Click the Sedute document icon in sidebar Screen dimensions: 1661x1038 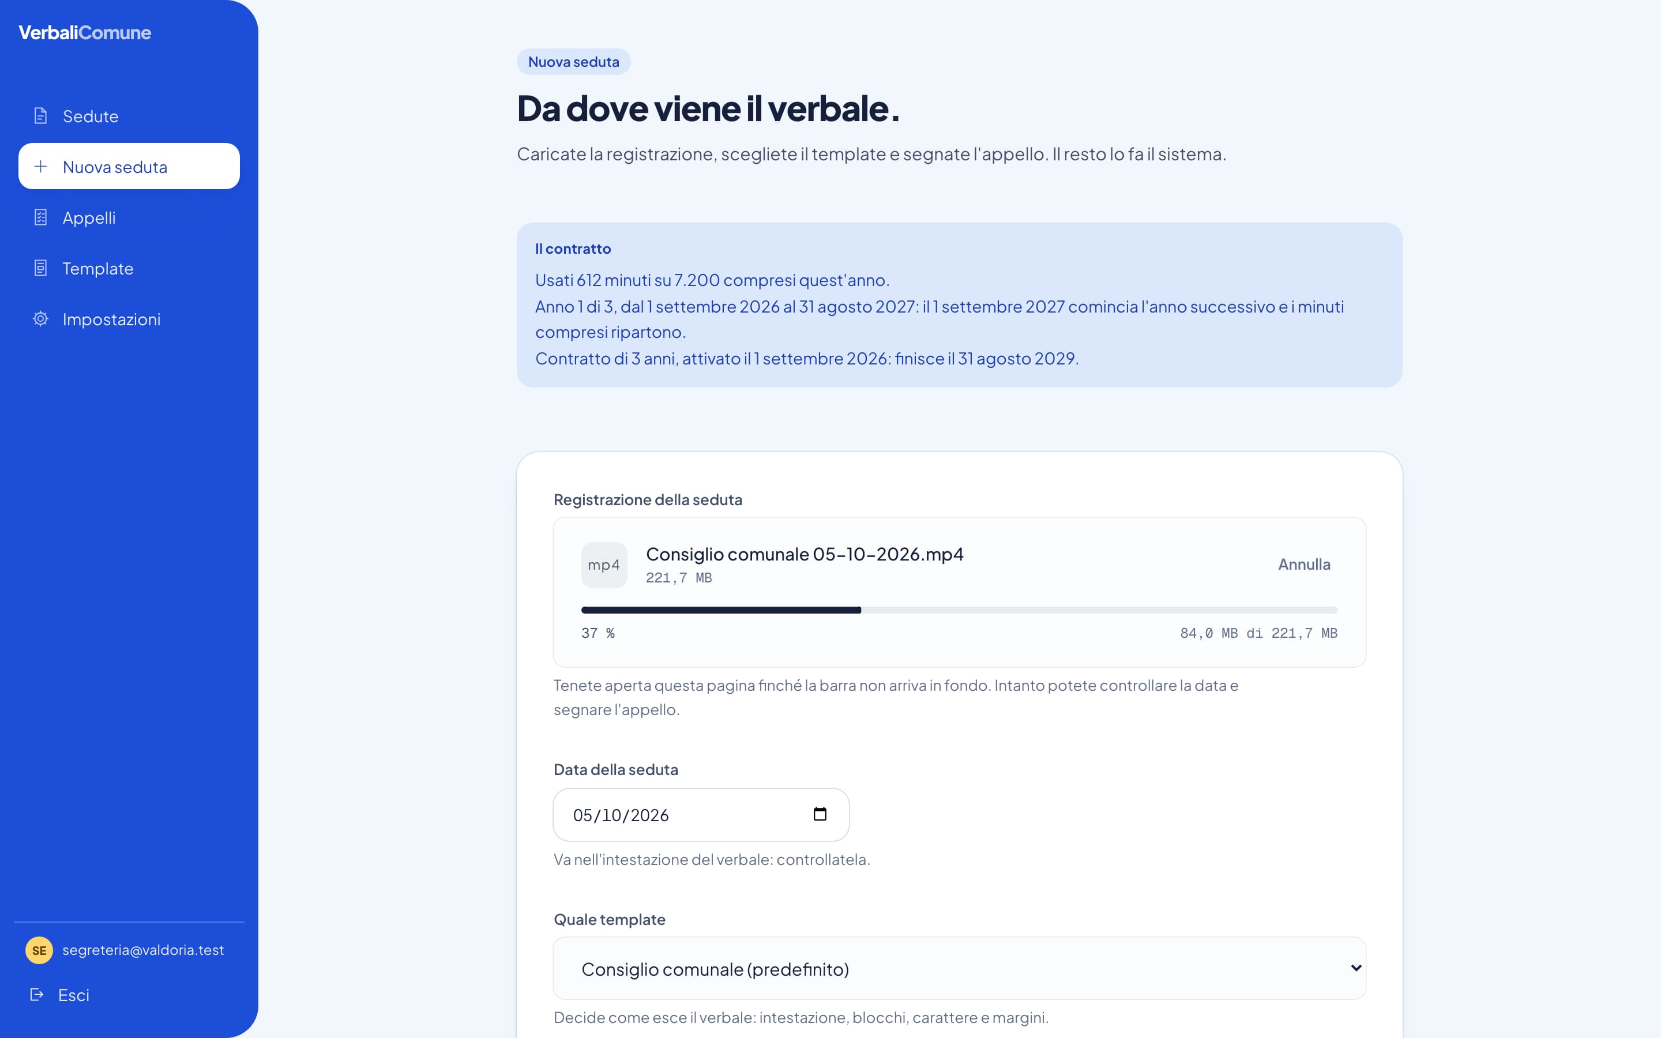pos(40,116)
